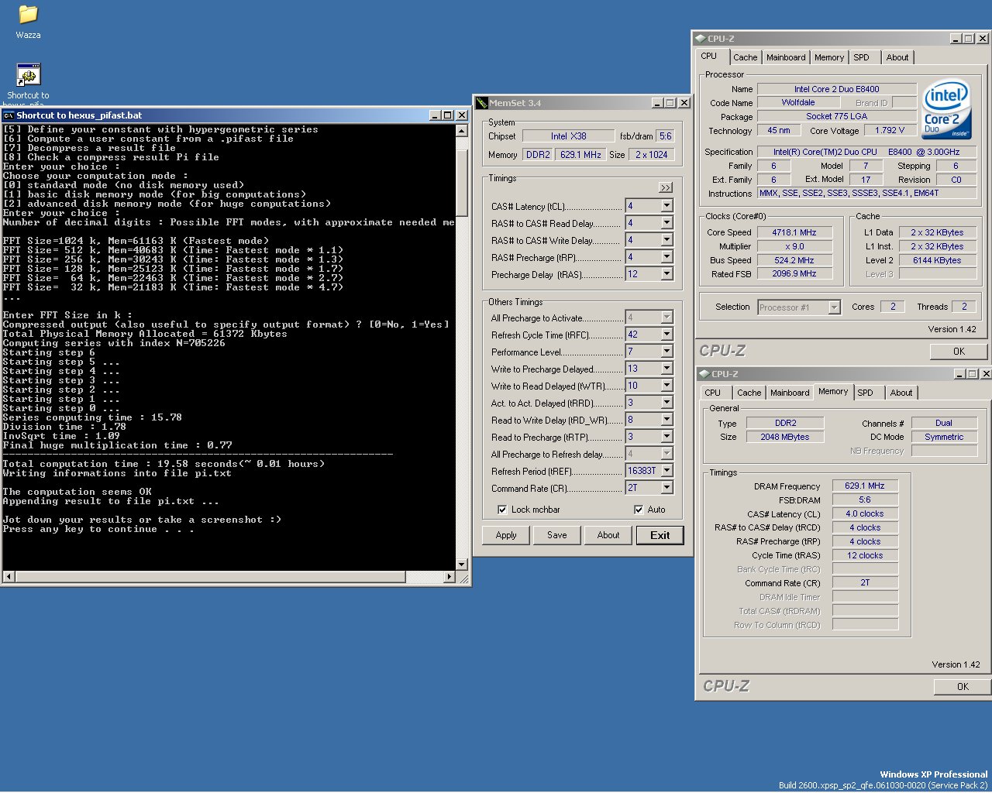Open the Precharge Delay (tRAS) dropdown
Image resolution: width=992 pixels, height=793 pixels.
click(666, 274)
